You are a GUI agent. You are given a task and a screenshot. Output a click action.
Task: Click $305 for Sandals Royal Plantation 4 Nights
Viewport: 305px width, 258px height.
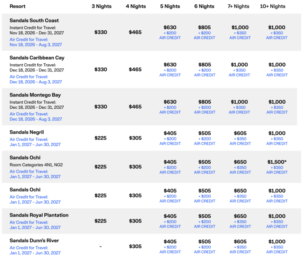[x=135, y=221]
